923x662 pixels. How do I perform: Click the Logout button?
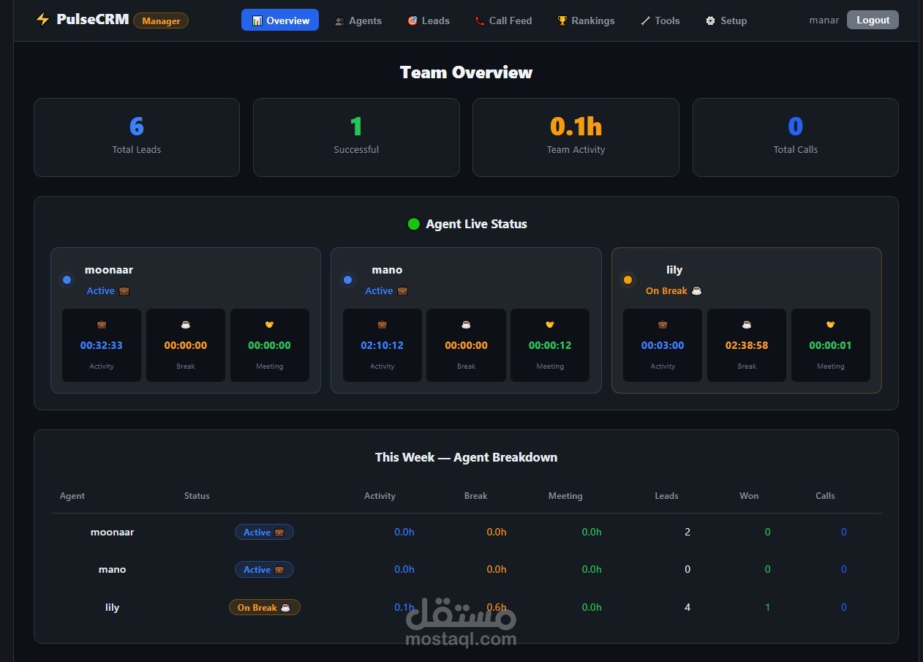pyautogui.click(x=873, y=20)
